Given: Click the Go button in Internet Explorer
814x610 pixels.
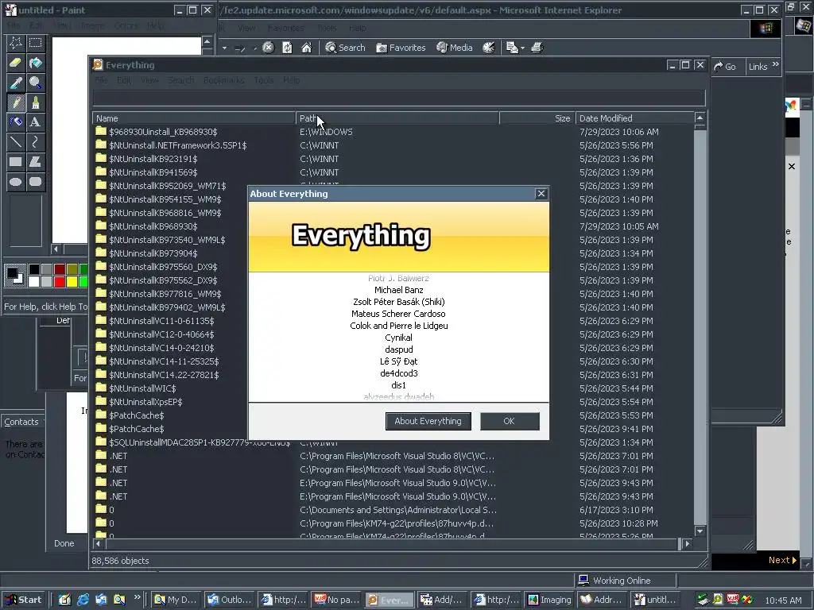Looking at the screenshot, I should click(725, 67).
